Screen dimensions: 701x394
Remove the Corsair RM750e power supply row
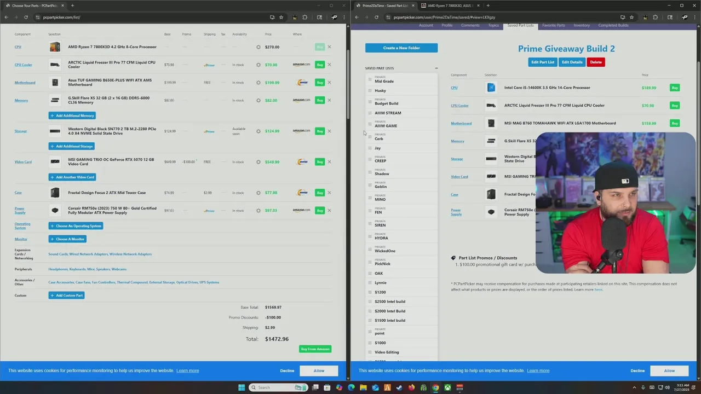(x=329, y=210)
